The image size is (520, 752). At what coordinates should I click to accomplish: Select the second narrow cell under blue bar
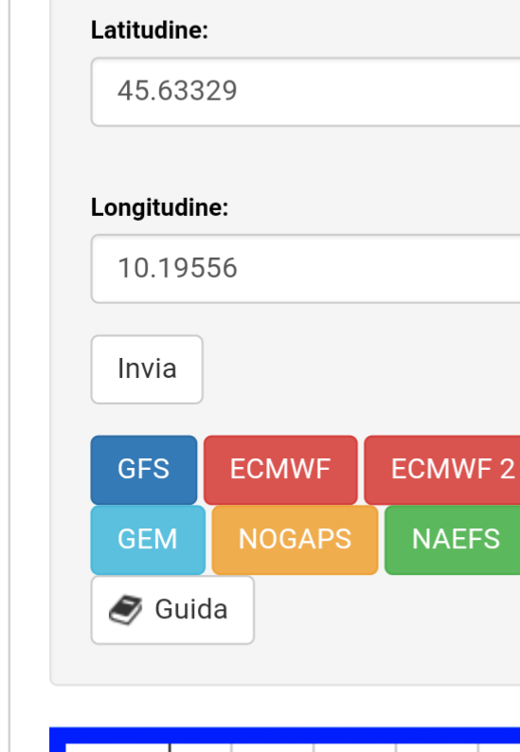pyautogui.click(x=201, y=748)
